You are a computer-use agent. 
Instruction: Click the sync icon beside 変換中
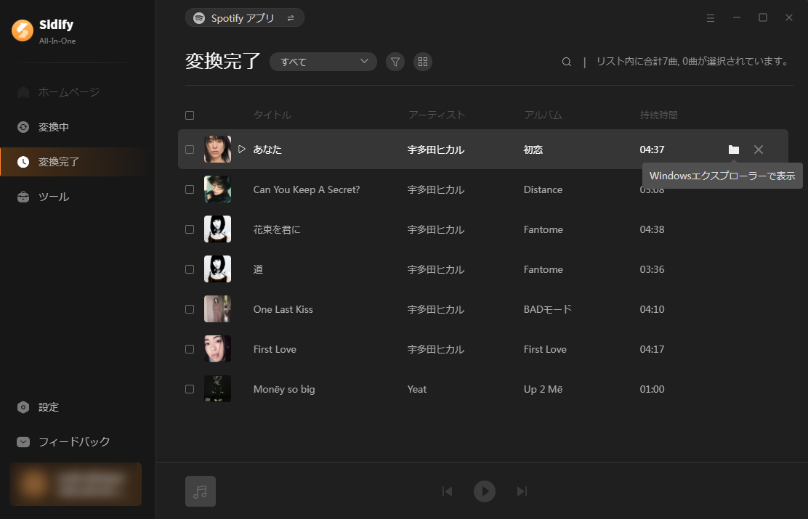tap(23, 127)
